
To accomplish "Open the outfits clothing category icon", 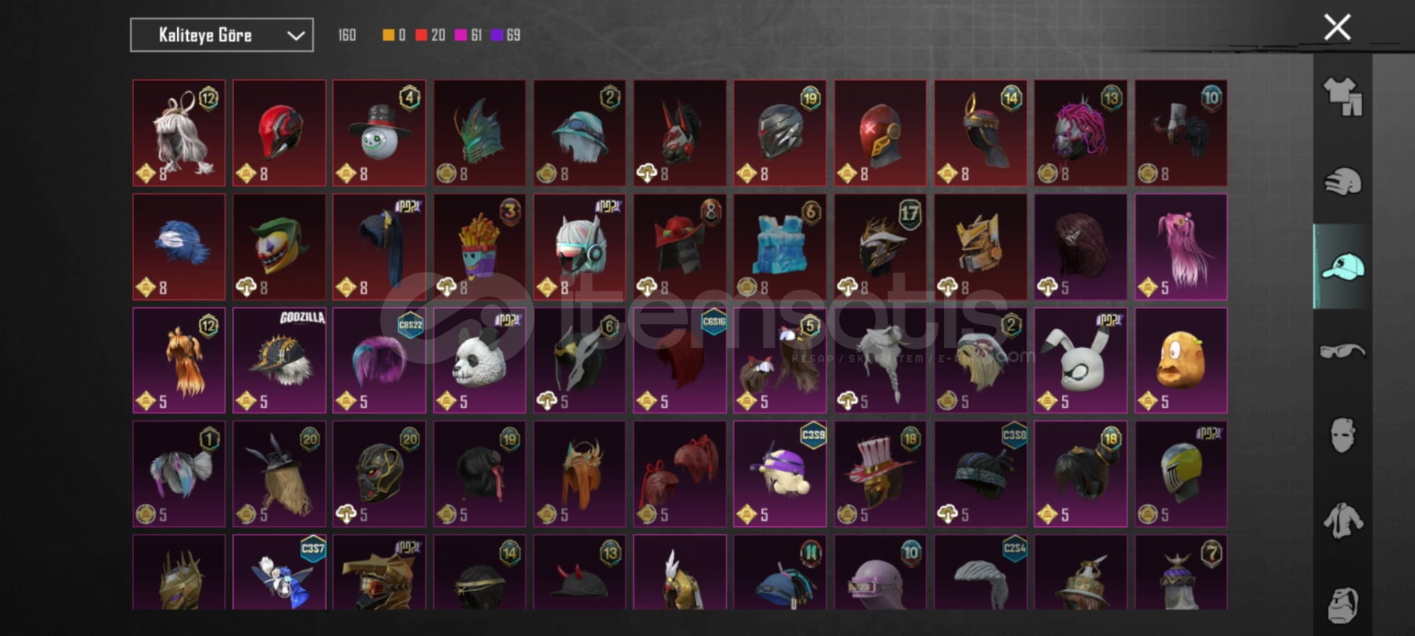I will pos(1343,97).
